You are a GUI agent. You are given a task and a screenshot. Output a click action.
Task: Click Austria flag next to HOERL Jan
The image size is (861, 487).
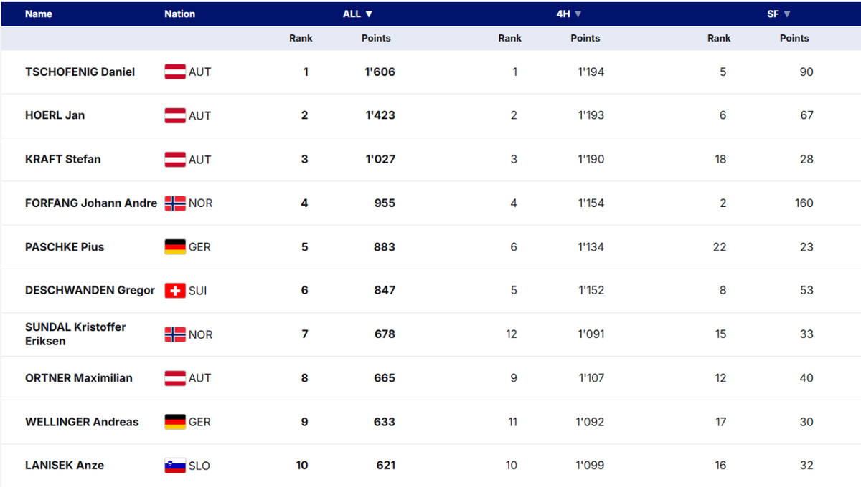[175, 115]
